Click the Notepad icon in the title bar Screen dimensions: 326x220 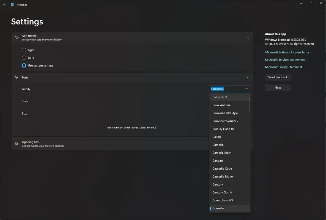(12, 4)
